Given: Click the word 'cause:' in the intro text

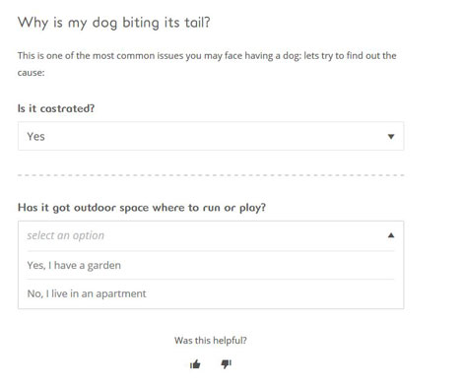Looking at the screenshot, I should tap(32, 73).
